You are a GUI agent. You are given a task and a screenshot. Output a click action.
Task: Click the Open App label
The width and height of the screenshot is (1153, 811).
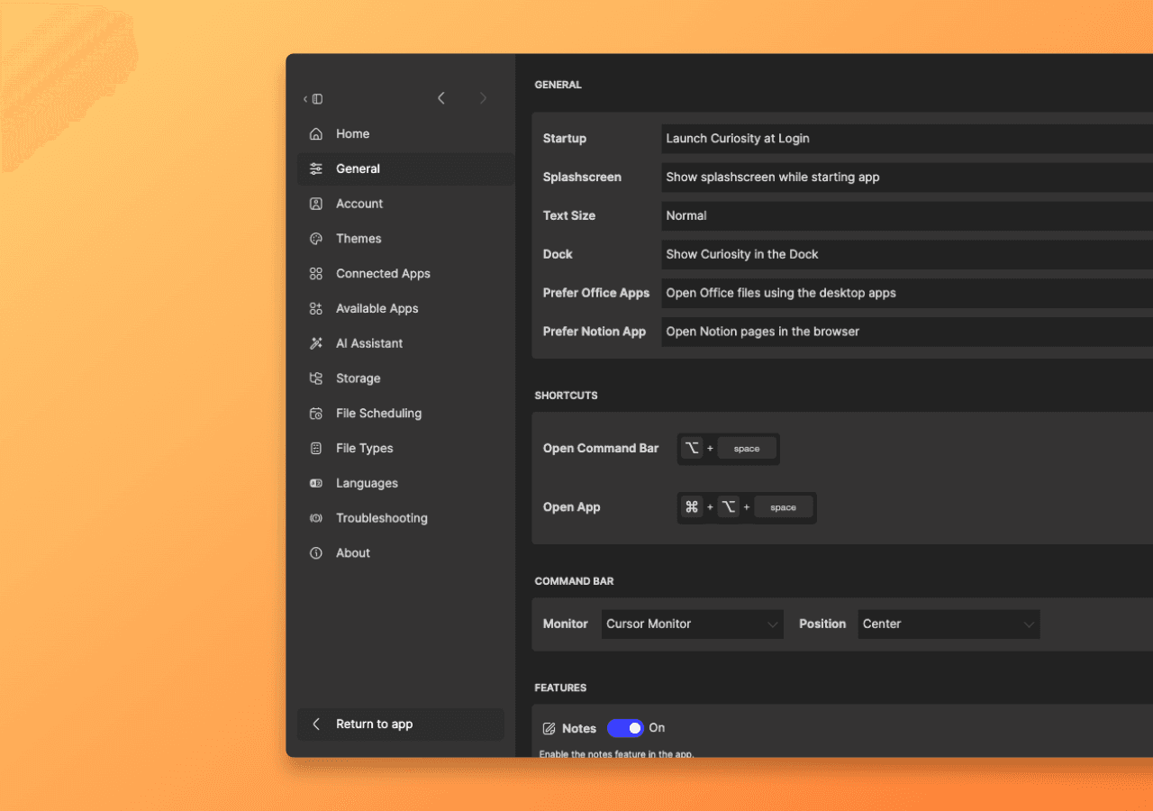(x=572, y=507)
